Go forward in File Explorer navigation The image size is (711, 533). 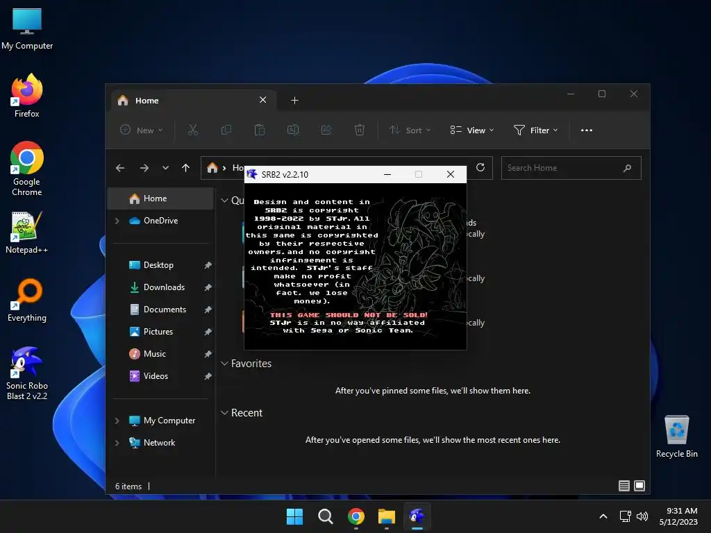[144, 168]
